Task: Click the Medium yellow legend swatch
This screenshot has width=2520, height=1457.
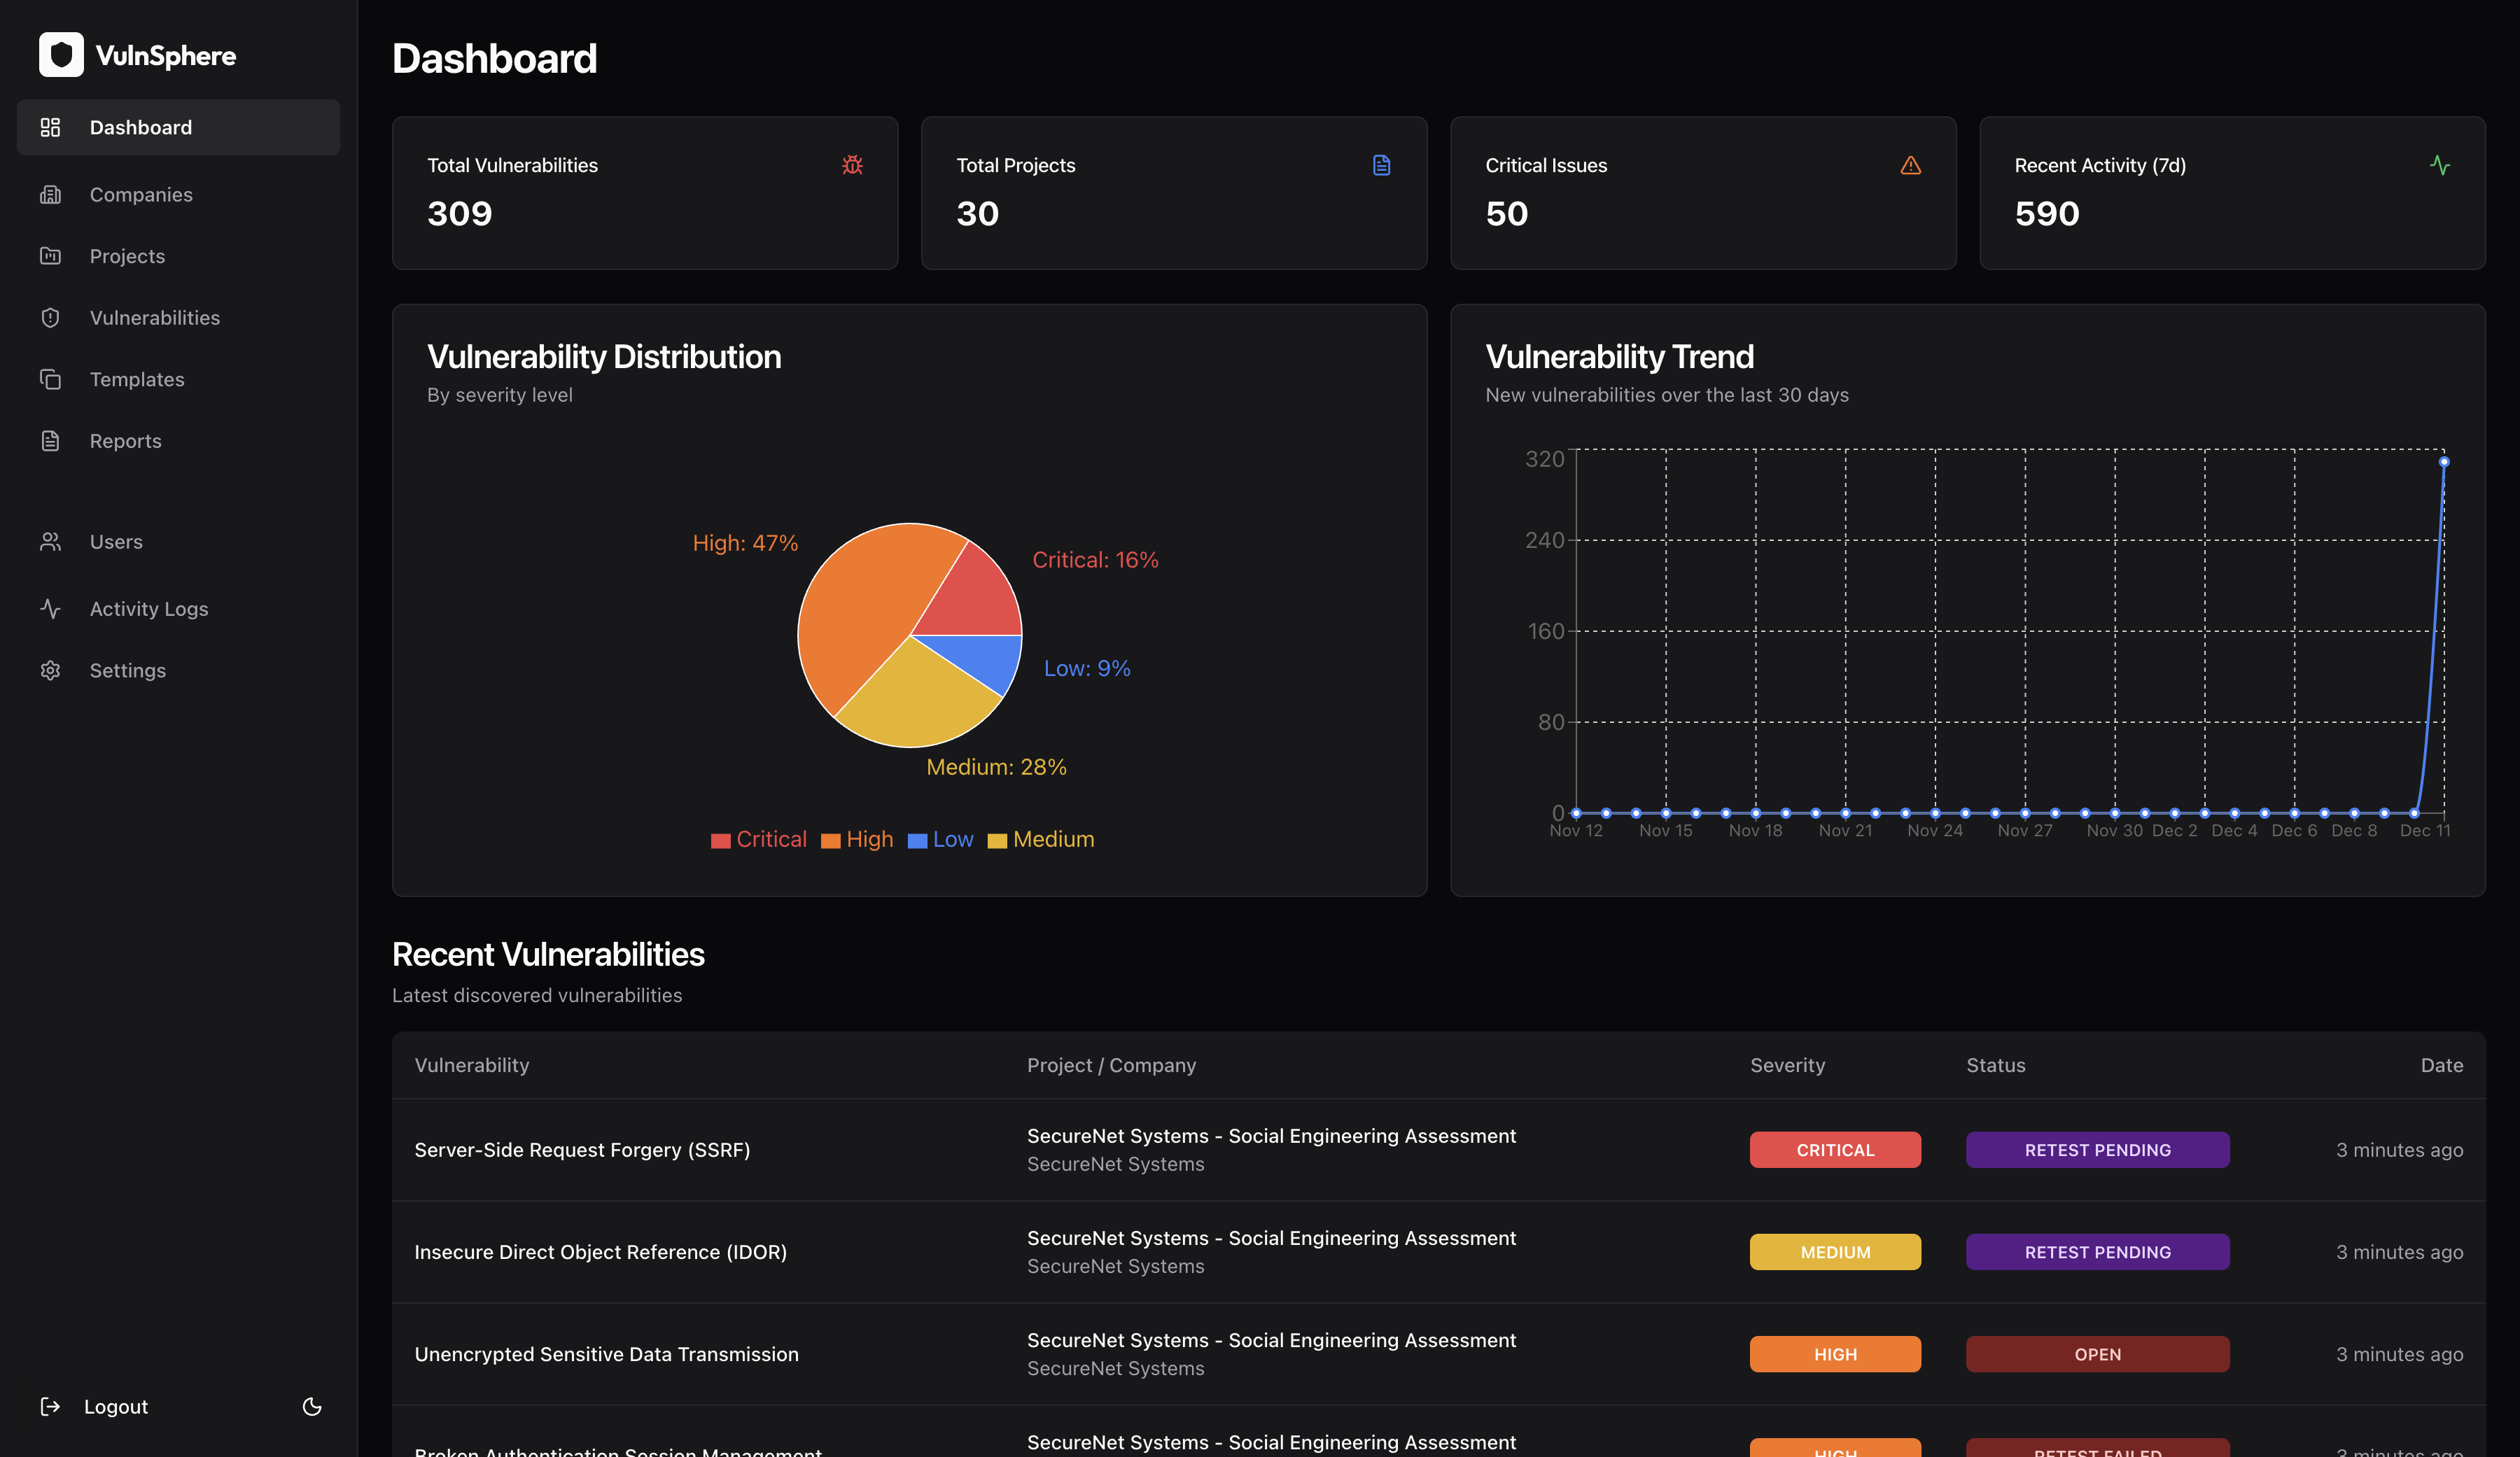Action: click(997, 841)
